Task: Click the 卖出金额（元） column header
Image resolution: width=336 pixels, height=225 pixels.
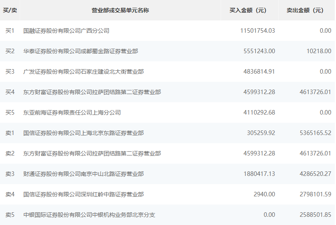Action: [x=307, y=10]
